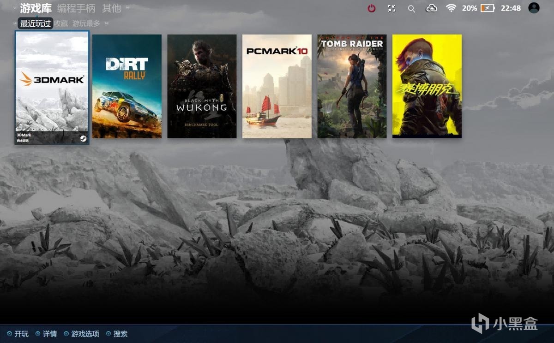The image size is (554, 343).
Task: Select the 收藏 filter
Action: (61, 24)
